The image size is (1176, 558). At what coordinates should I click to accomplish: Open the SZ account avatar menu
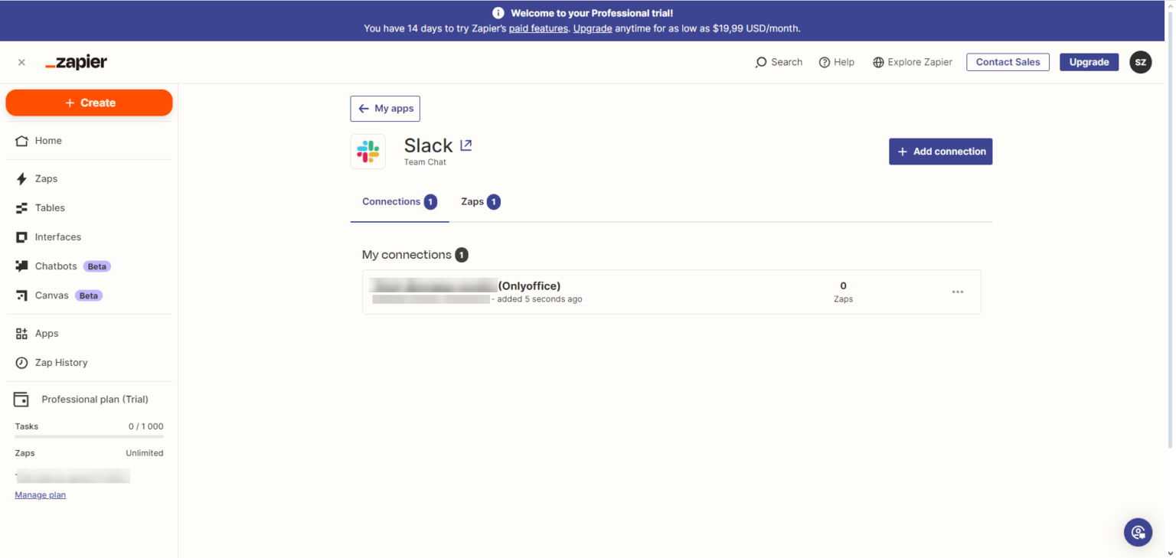pos(1140,62)
